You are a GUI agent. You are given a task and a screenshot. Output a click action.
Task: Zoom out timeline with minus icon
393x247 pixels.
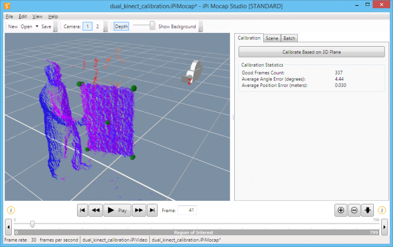coord(354,210)
